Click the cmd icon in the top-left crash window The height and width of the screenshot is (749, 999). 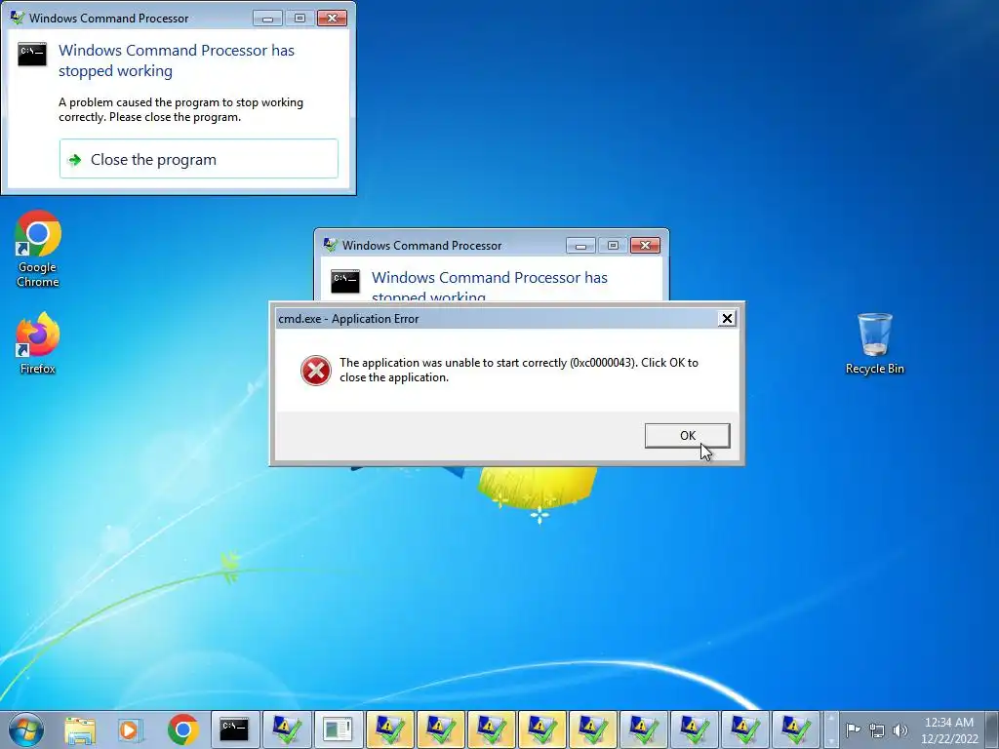(x=32, y=55)
